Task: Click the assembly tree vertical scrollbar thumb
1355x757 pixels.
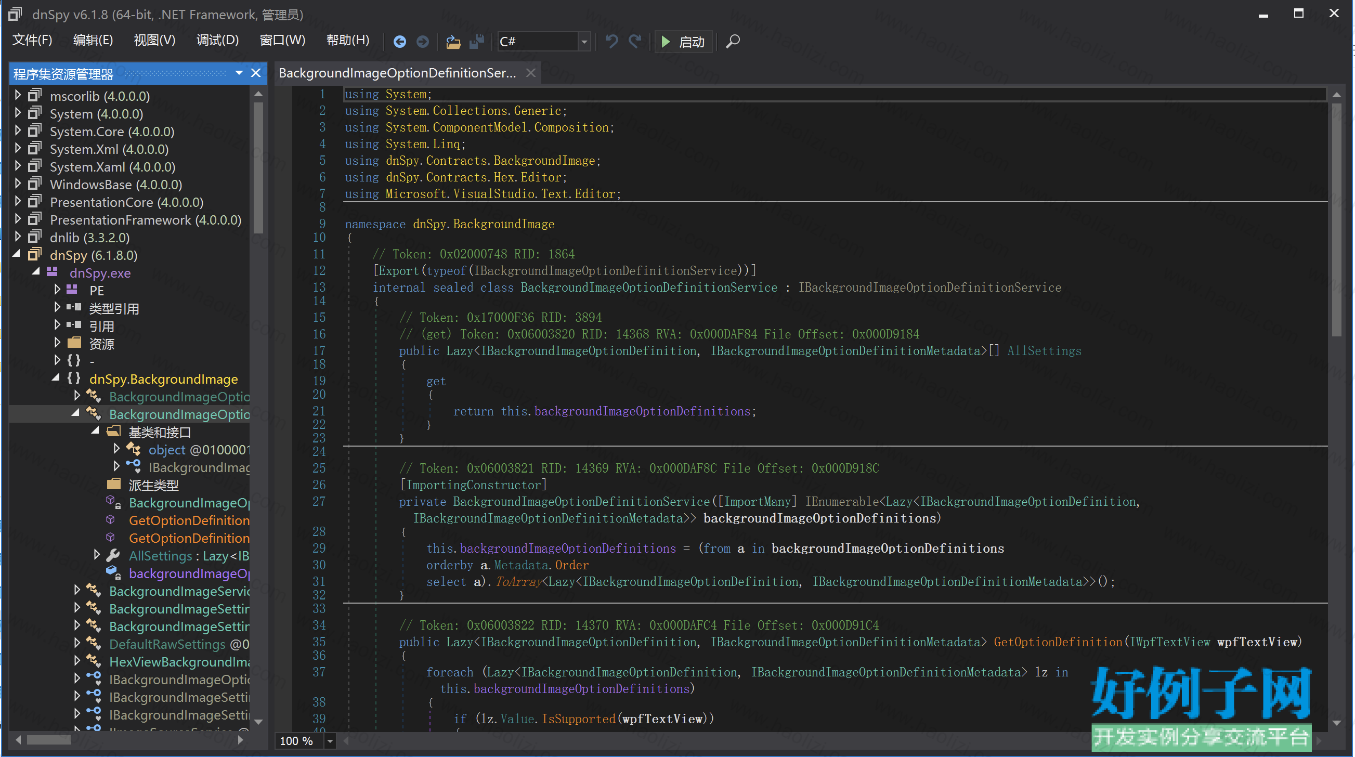Action: point(258,167)
